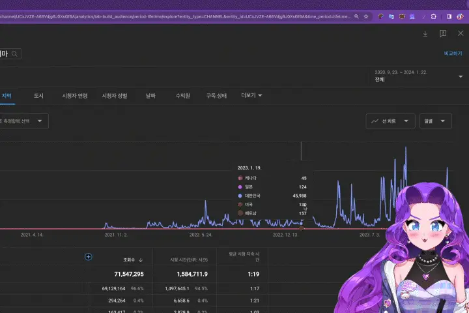This screenshot has height=313, width=469.
Task: Click the 대한민국 blue dot in tooltip
Action: coord(240,196)
